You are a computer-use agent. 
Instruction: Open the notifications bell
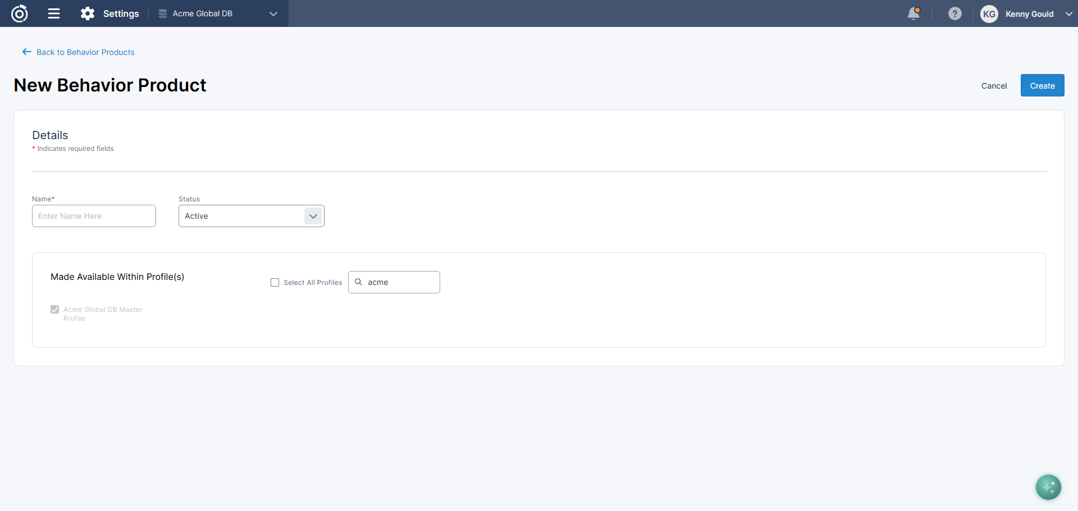[913, 13]
